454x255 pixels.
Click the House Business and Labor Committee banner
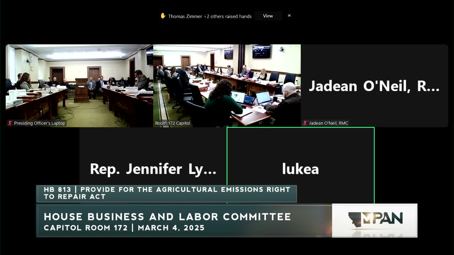point(167,220)
